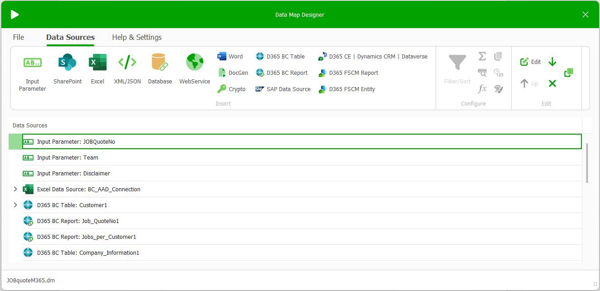Insert a SAP Data Source
The width and height of the screenshot is (600, 291).
[x=283, y=89]
